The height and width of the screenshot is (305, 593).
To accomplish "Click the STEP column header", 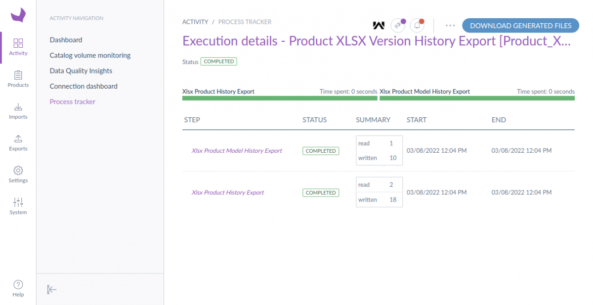I will pyautogui.click(x=192, y=120).
